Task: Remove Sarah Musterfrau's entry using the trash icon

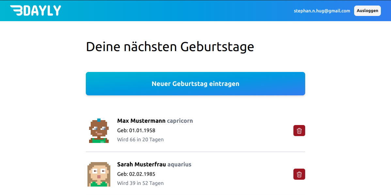Action: [x=299, y=174]
